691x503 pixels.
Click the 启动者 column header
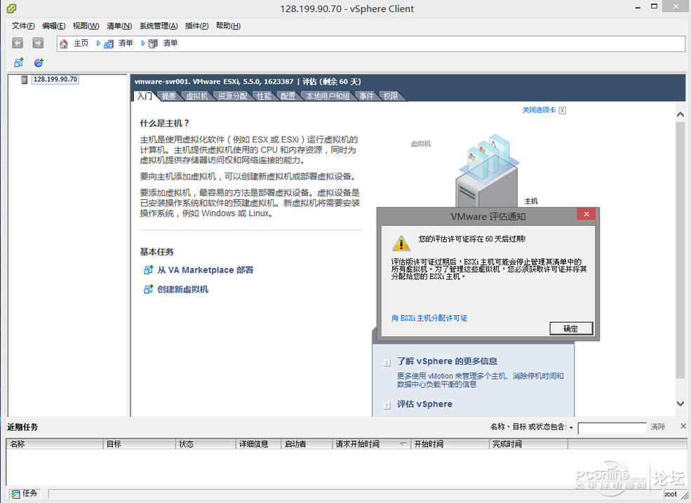[x=307, y=444]
